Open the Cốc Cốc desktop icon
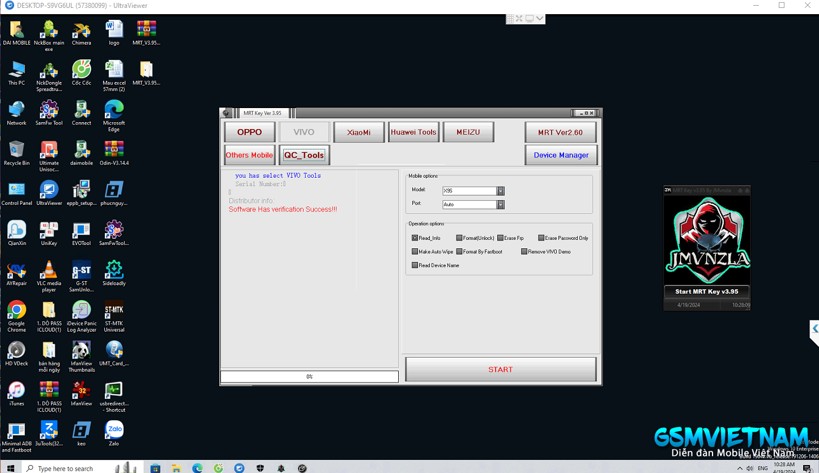 click(x=82, y=73)
